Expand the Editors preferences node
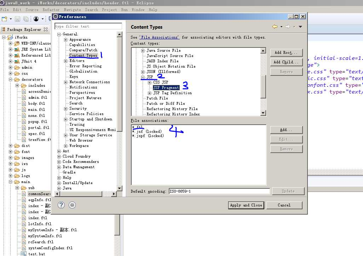Screen dimensions: 363x256 click(x=66, y=61)
